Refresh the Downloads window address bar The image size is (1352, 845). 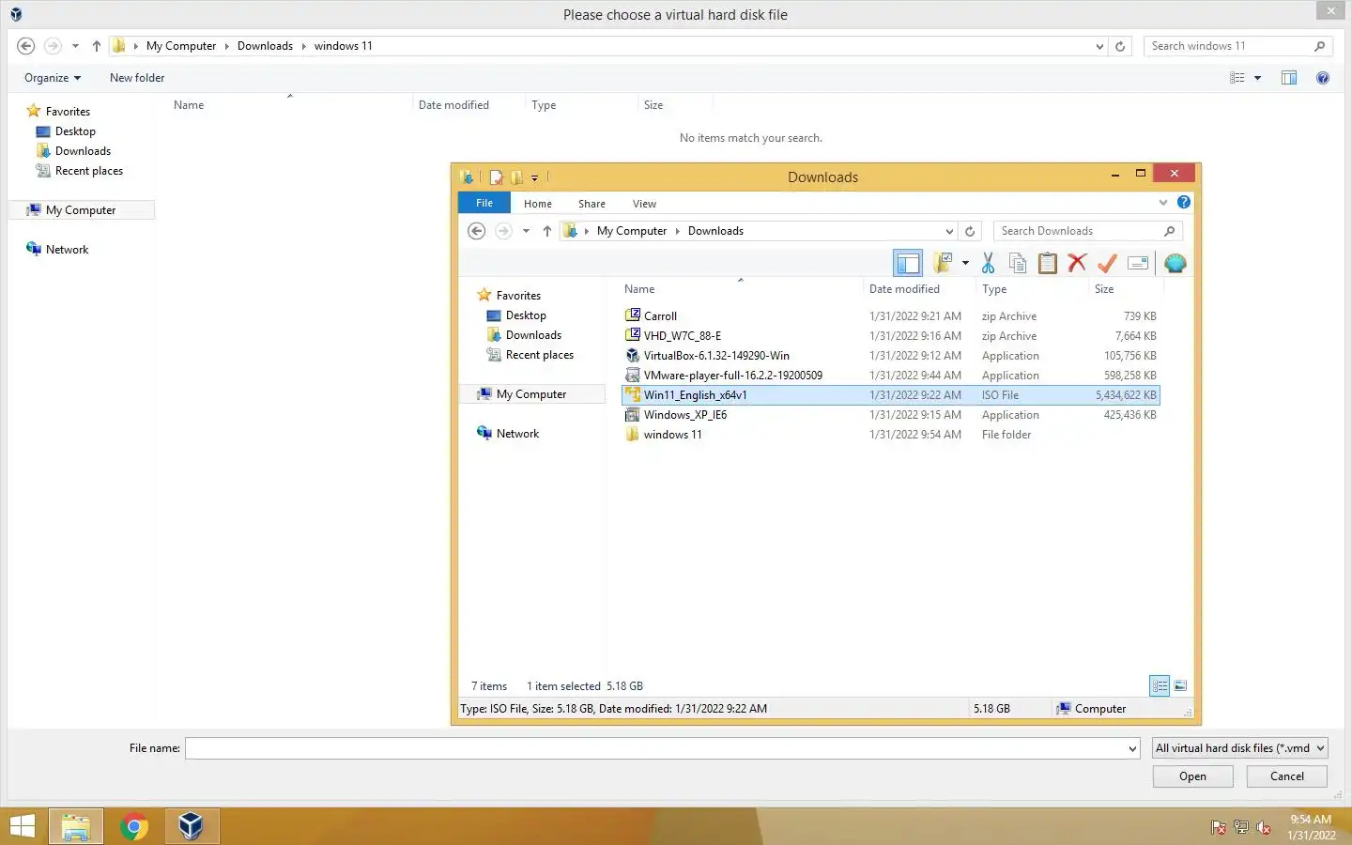[970, 231]
